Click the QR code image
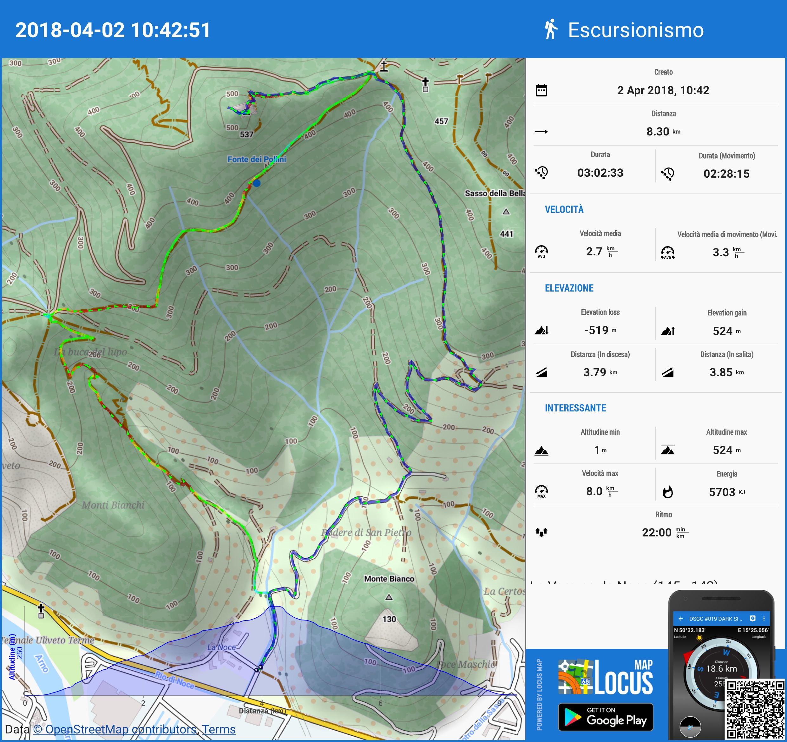Screen dimensions: 787x742 click(755, 710)
